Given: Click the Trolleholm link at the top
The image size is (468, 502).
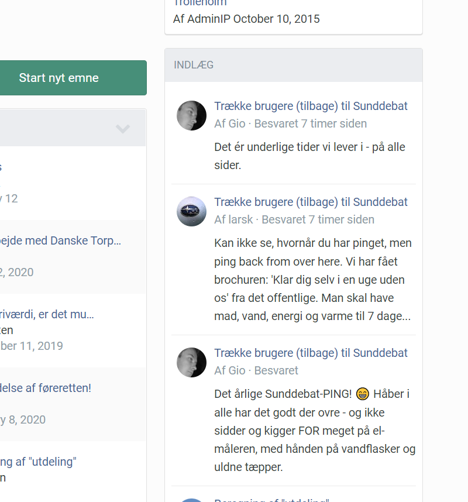Looking at the screenshot, I should (200, 3).
